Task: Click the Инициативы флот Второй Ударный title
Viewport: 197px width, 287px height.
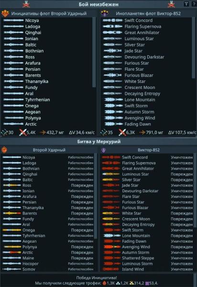Action: [49, 13]
